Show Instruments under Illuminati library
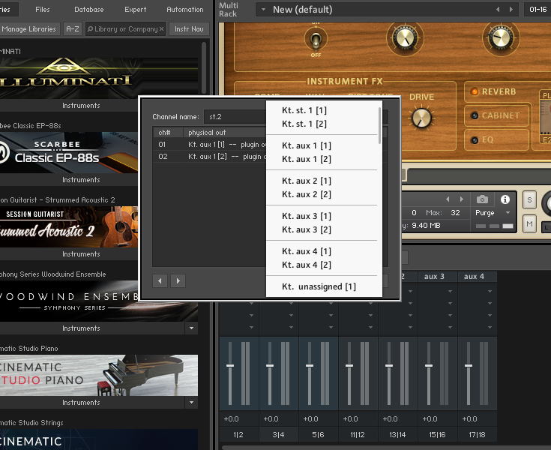This screenshot has width=551, height=450. [81, 106]
